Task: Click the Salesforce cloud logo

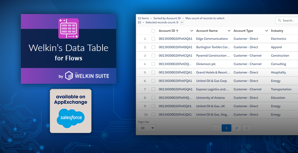Action: click(x=71, y=118)
